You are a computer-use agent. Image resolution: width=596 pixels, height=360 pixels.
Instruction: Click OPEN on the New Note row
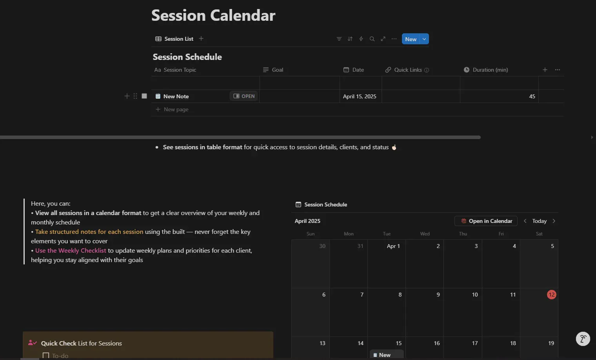[x=244, y=96]
